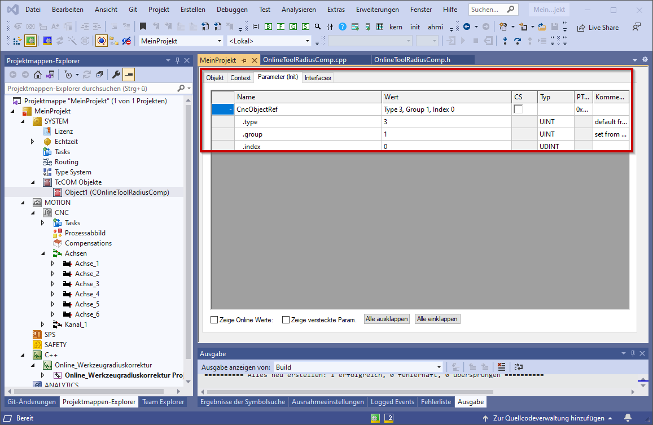Switch views icon in Projektmappen-Explorer toolbar
The width and height of the screenshot is (653, 425).
point(50,75)
